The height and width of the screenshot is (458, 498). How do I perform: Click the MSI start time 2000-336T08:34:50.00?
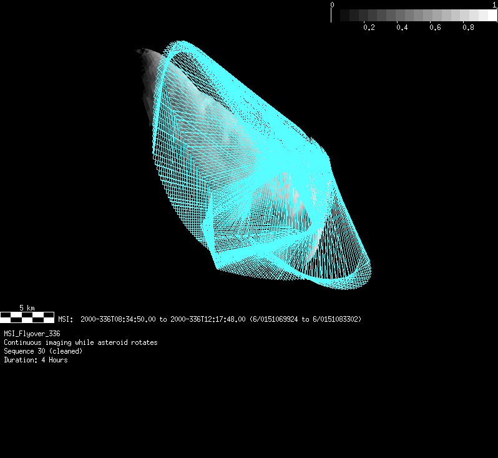pos(119,319)
